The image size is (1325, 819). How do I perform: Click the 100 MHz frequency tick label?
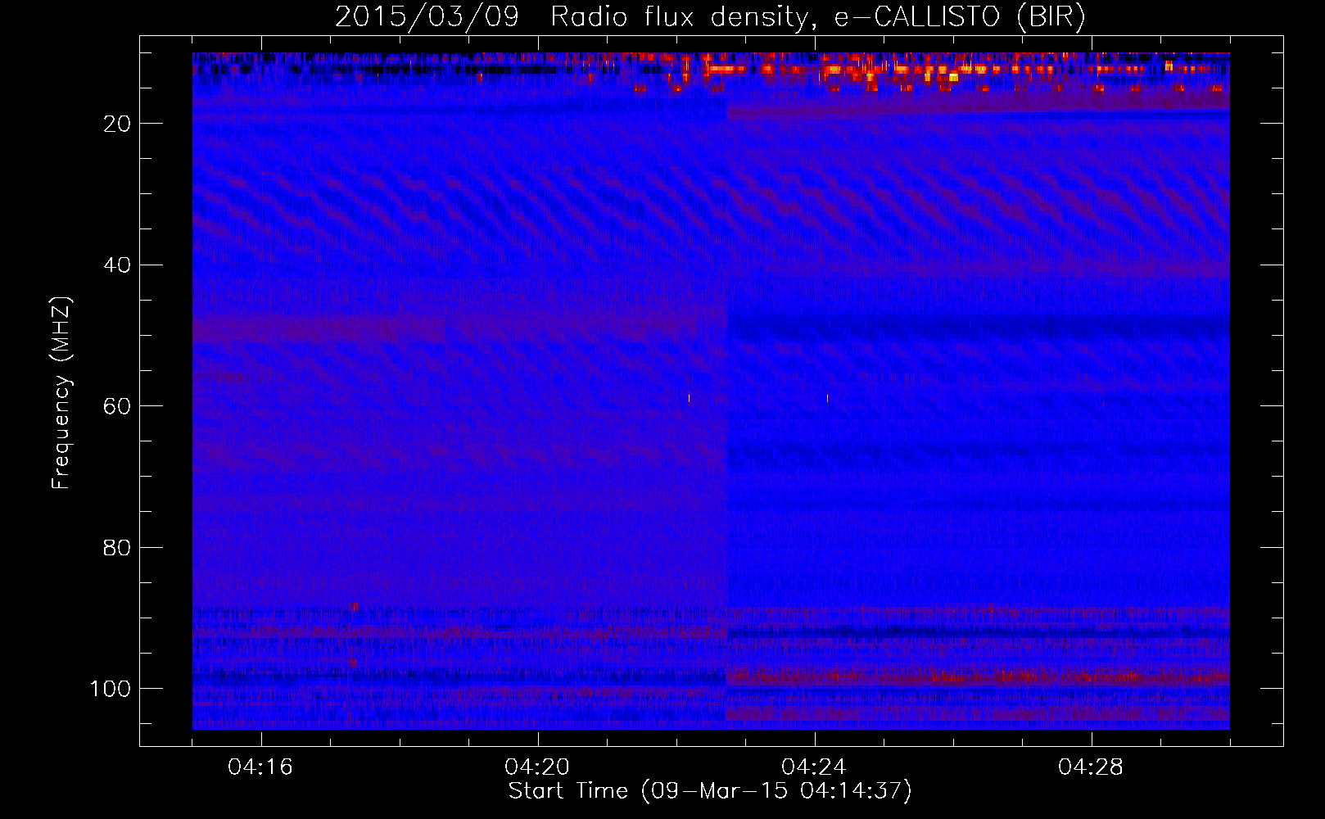(111, 689)
